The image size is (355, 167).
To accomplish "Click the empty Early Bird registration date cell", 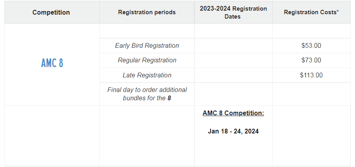I will click(x=233, y=46).
